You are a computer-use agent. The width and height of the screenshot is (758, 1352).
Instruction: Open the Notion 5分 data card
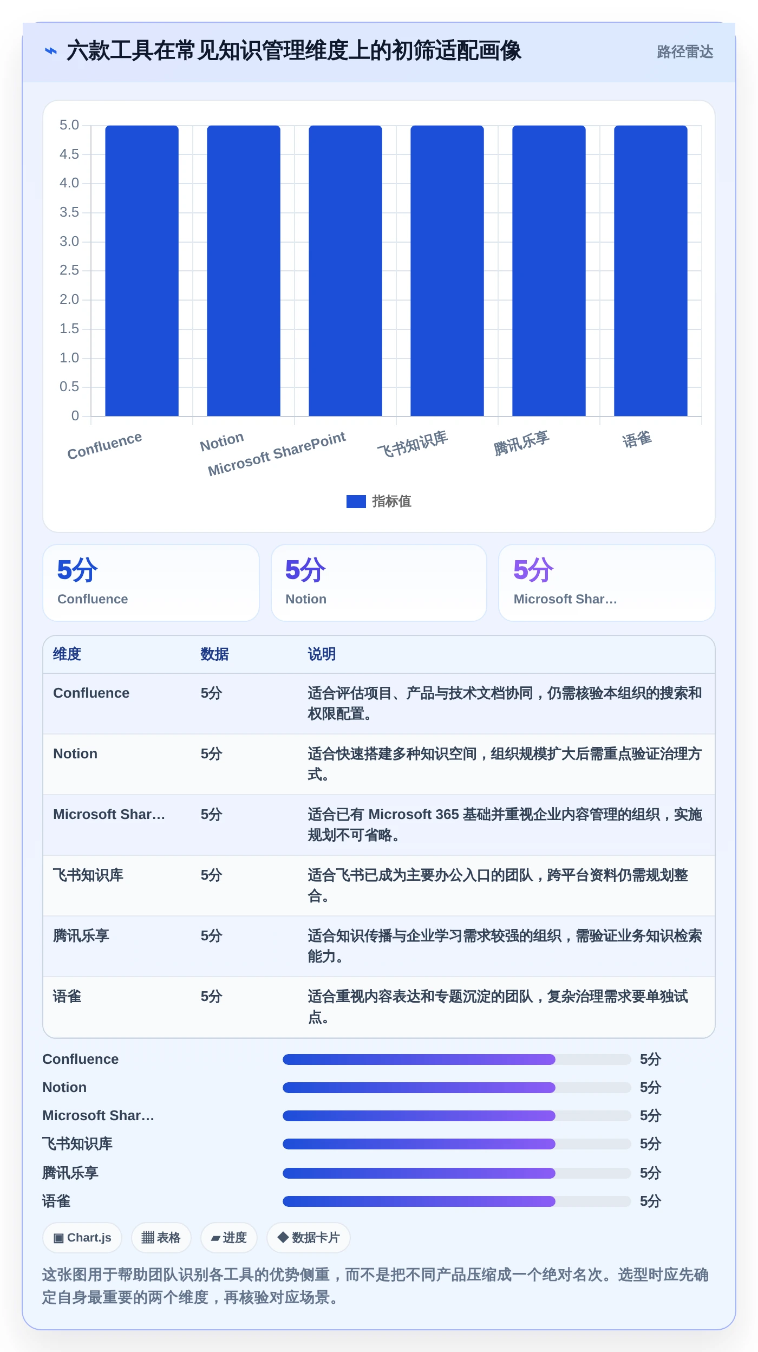coord(379,583)
